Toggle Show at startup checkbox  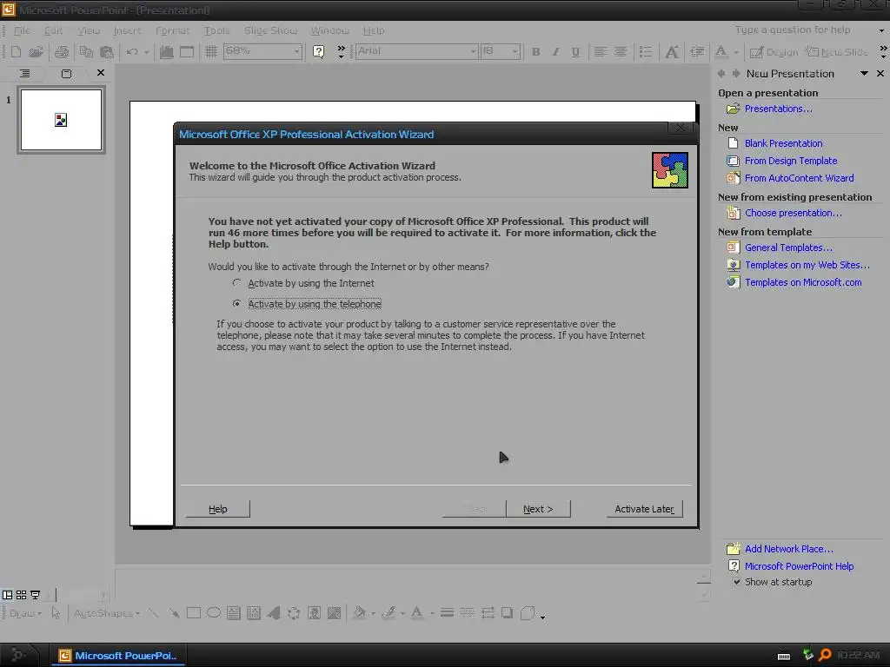(x=737, y=581)
